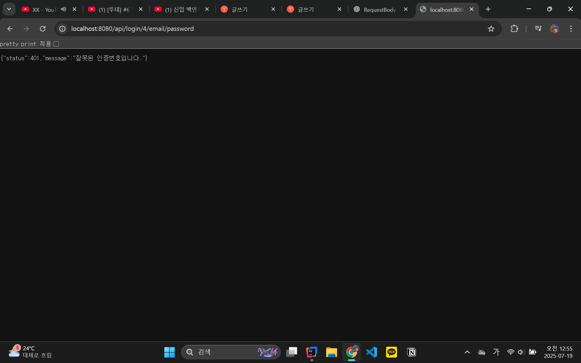Bookmark this page with star icon
The height and width of the screenshot is (363, 581).
pyautogui.click(x=491, y=29)
